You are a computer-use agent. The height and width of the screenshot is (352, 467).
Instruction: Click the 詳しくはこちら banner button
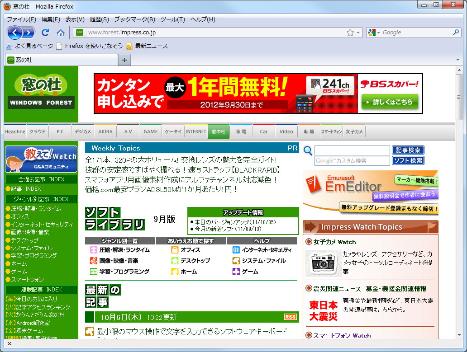(390, 102)
